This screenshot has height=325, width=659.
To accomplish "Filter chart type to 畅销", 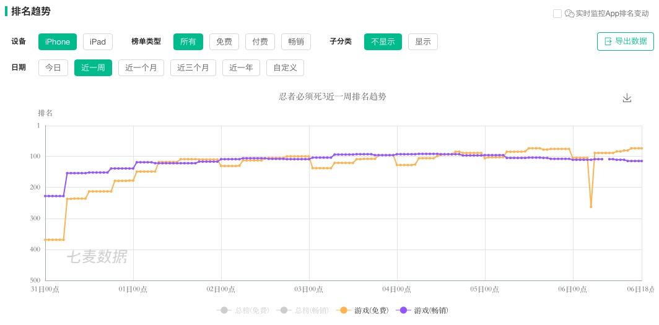I will [x=296, y=41].
